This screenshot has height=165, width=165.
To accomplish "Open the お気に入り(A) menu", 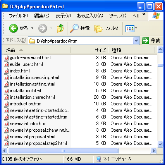I will 90,16.
